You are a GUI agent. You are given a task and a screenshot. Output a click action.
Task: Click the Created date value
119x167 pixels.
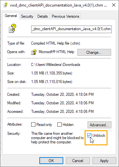click(62, 94)
